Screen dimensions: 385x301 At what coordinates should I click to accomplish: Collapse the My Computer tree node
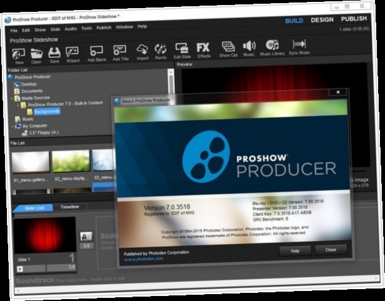(x=12, y=127)
